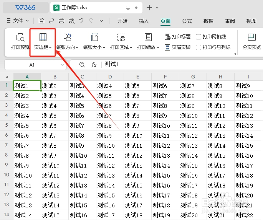The width and height of the screenshot is (263, 220).
Task: Expand the 纸张大小 dropdown arrow
Action: point(104,48)
